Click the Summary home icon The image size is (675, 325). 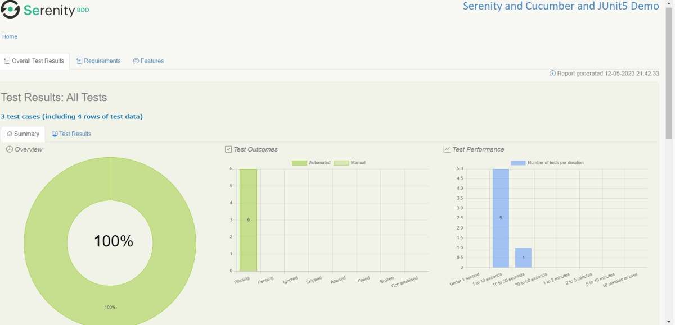(x=10, y=134)
